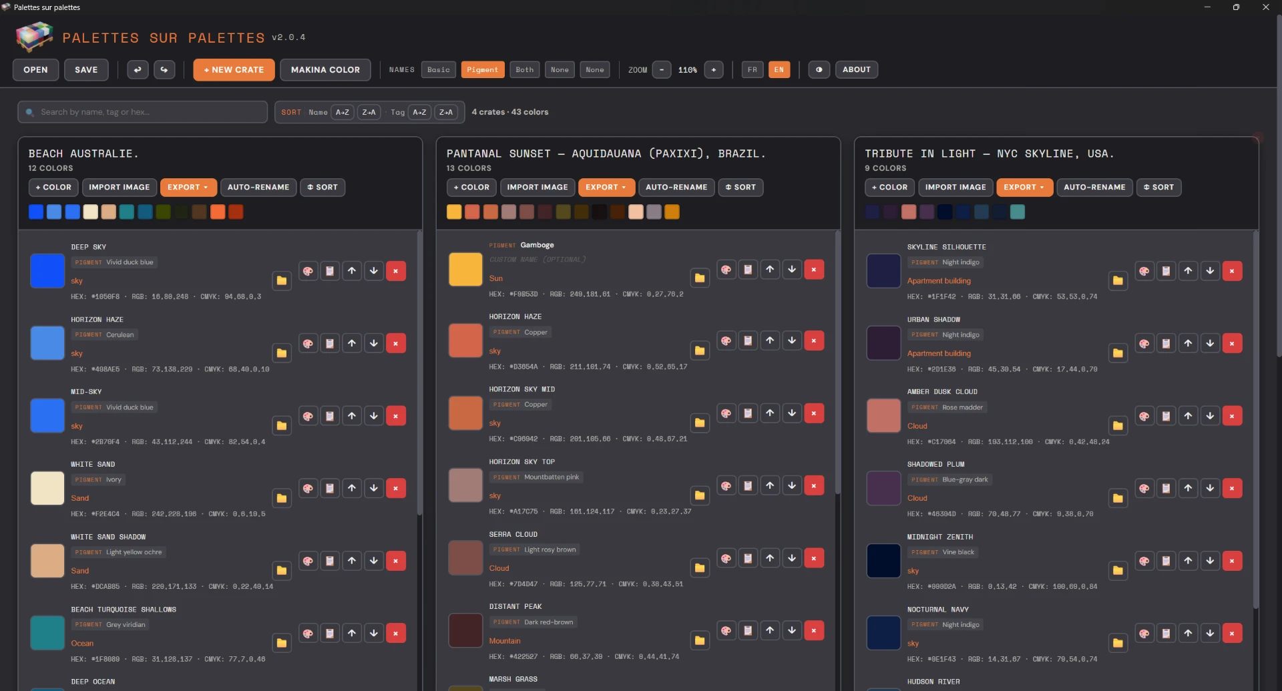Move Nocturnal Navy down
This screenshot has width=1282, height=691.
tap(1210, 633)
